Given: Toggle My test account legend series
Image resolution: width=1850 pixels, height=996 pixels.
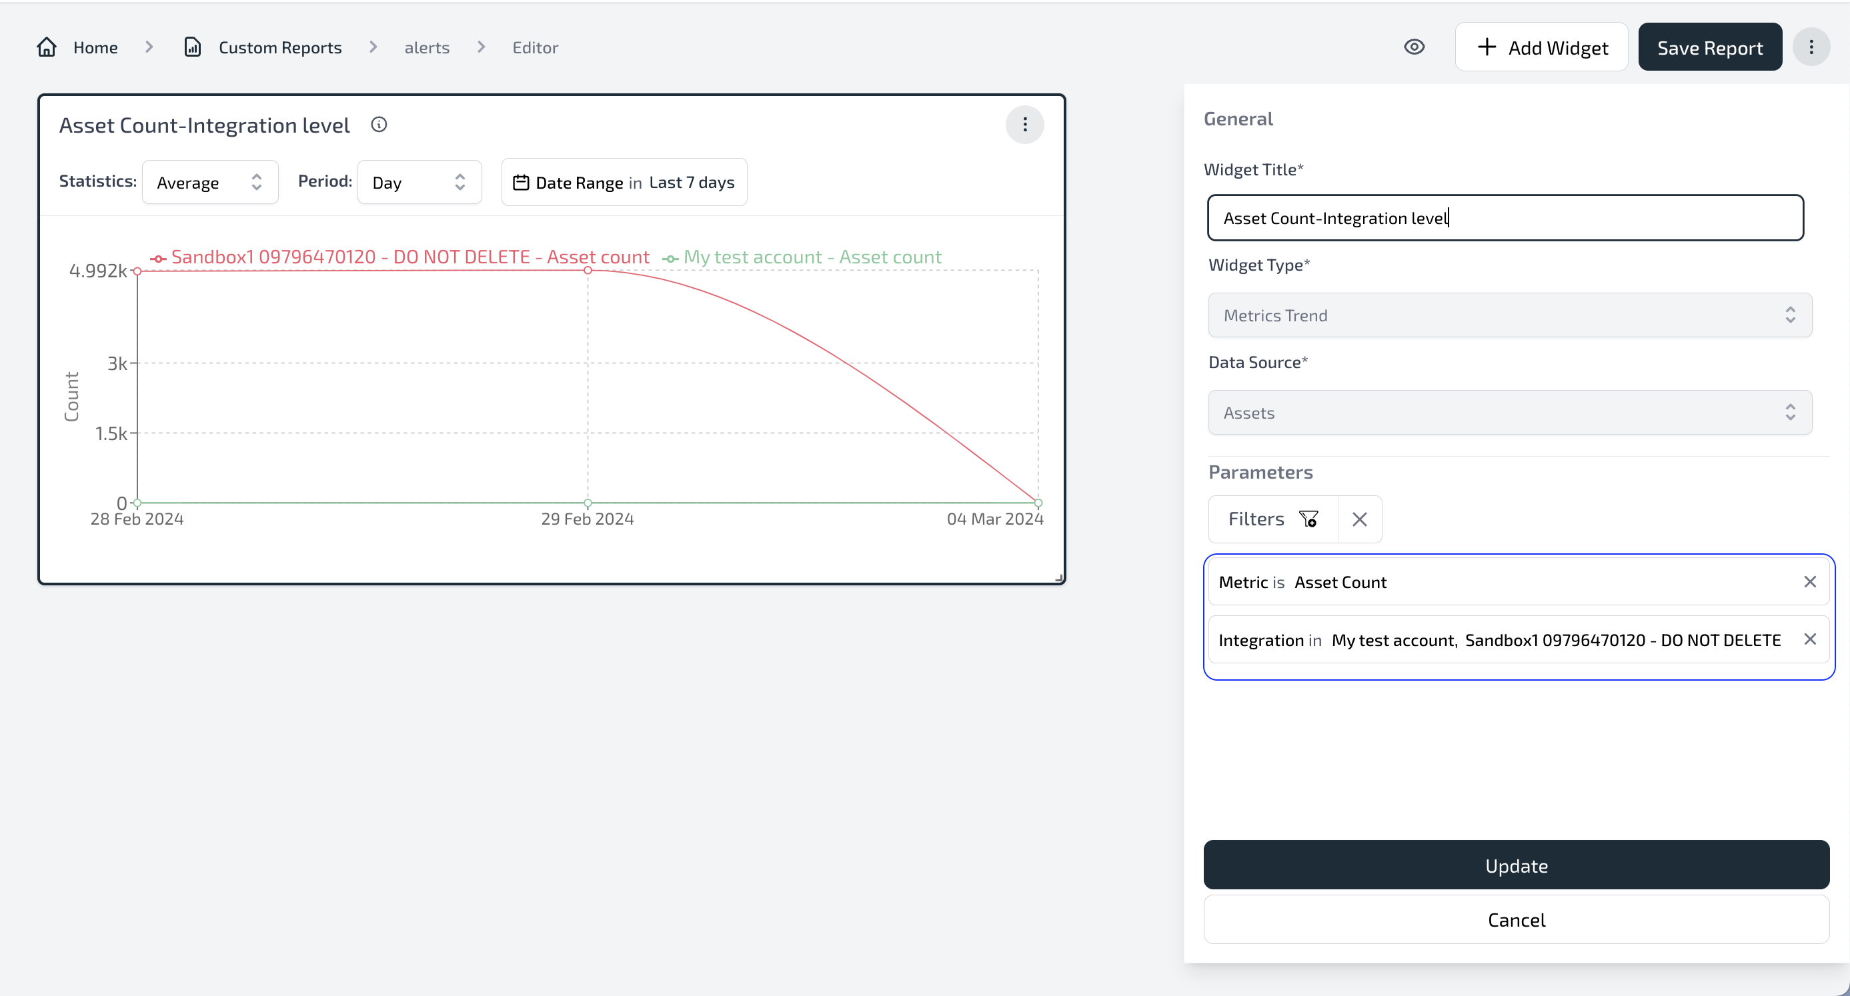Looking at the screenshot, I should click(802, 257).
